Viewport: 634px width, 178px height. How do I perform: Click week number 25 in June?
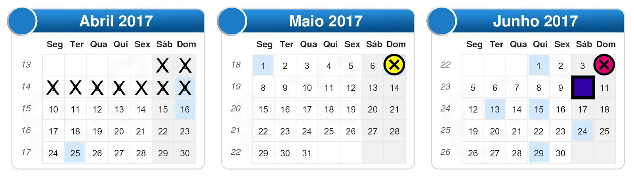[x=445, y=130]
